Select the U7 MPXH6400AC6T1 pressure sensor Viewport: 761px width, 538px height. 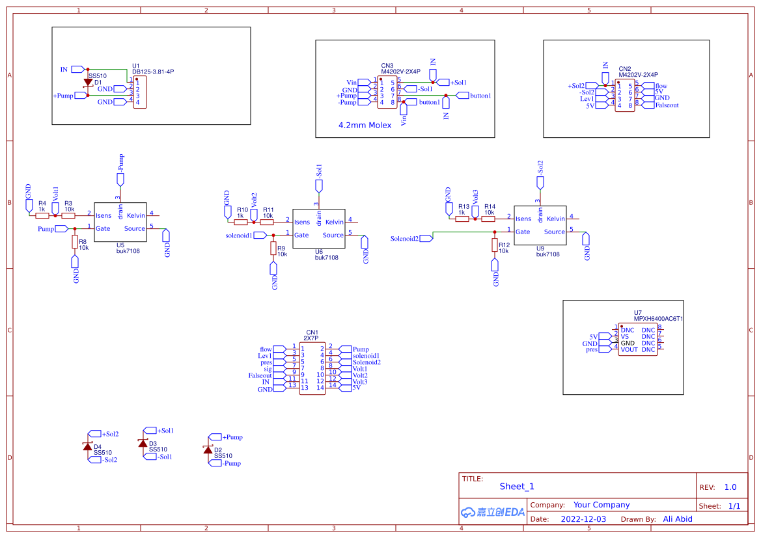pyautogui.click(x=639, y=338)
